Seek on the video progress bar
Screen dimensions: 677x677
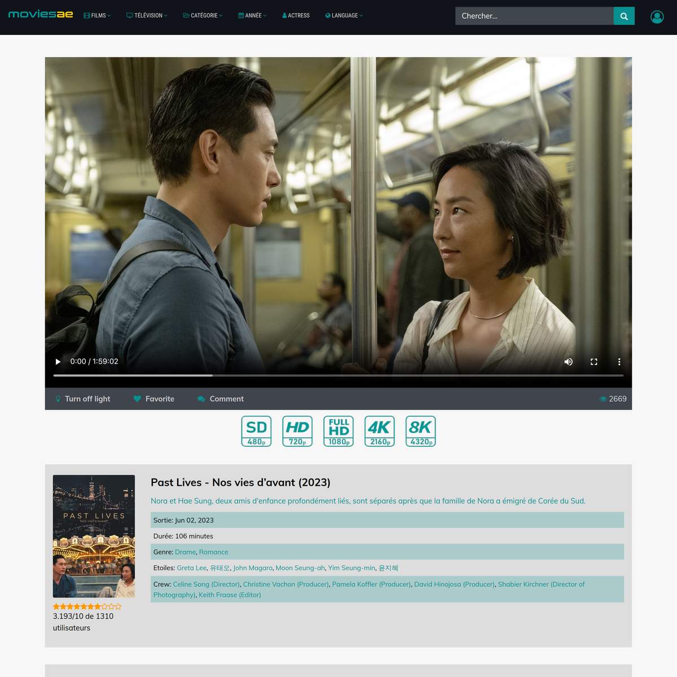[x=338, y=375]
